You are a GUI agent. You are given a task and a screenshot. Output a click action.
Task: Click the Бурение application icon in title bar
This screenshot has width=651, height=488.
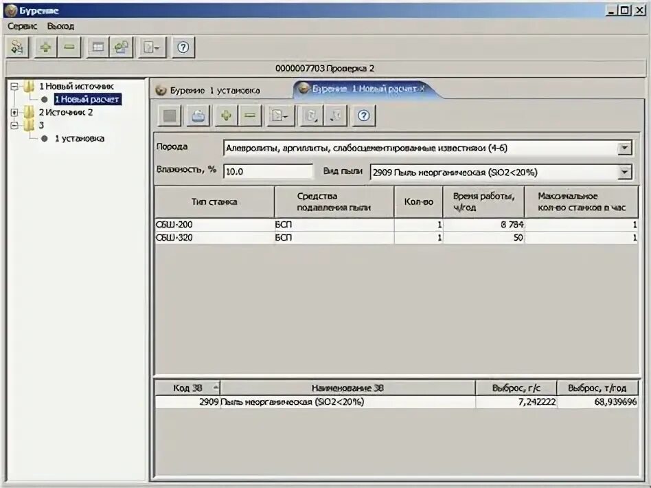click(11, 10)
